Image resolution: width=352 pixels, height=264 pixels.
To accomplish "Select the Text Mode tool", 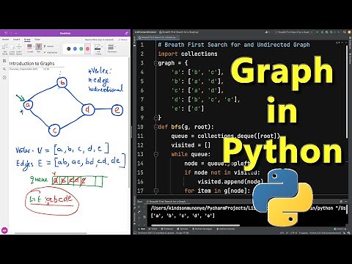I will click(5, 49).
